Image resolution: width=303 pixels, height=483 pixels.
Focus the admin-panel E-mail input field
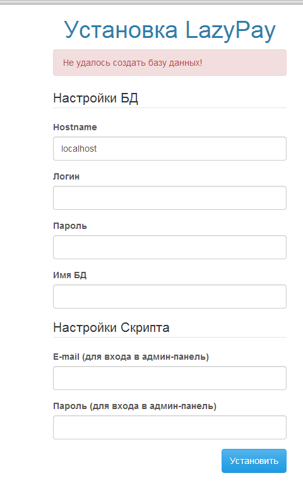tap(170, 378)
